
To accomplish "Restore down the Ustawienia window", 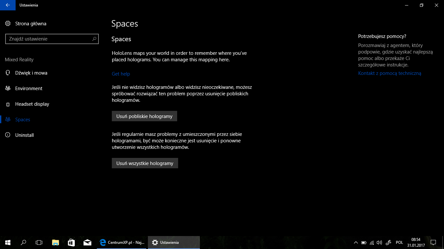I will tap(421, 5).
